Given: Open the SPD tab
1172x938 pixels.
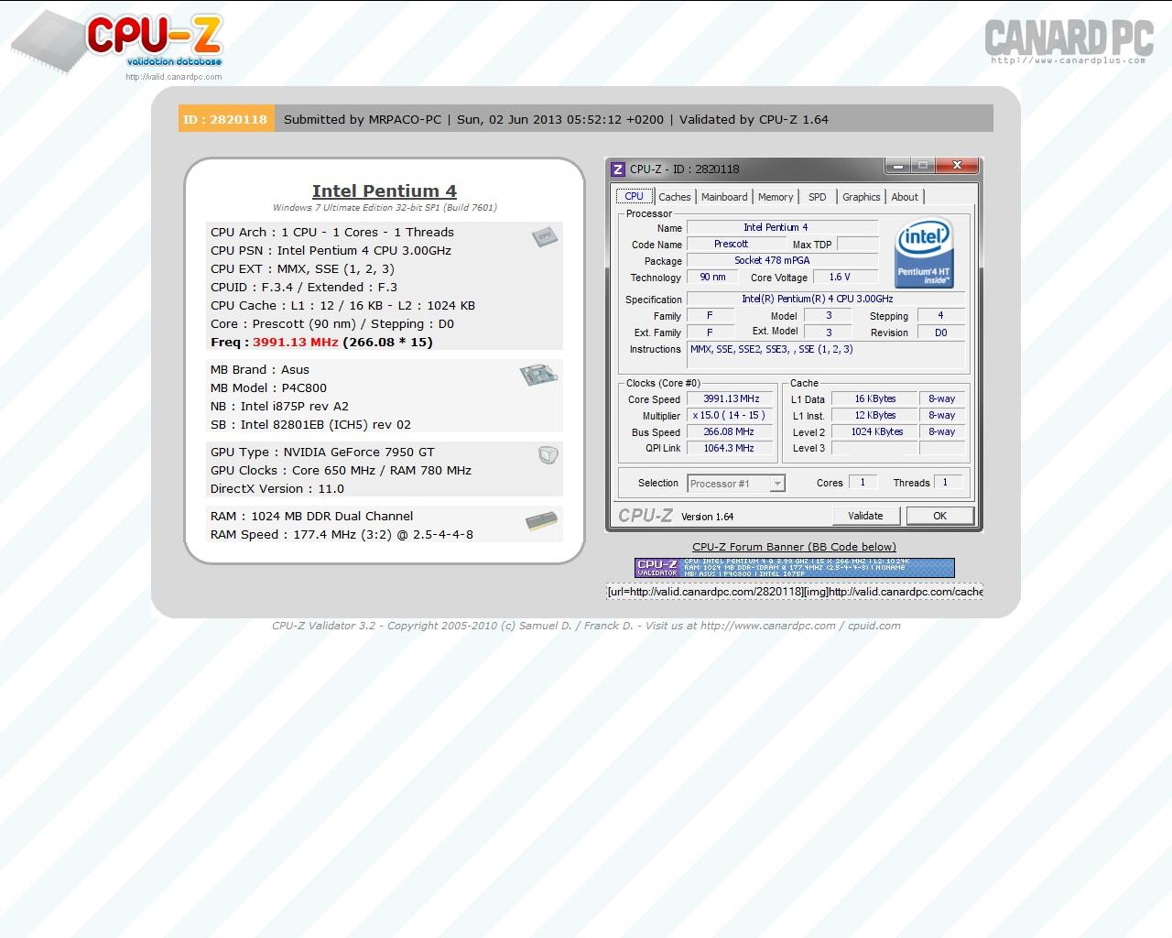Looking at the screenshot, I should 818,197.
